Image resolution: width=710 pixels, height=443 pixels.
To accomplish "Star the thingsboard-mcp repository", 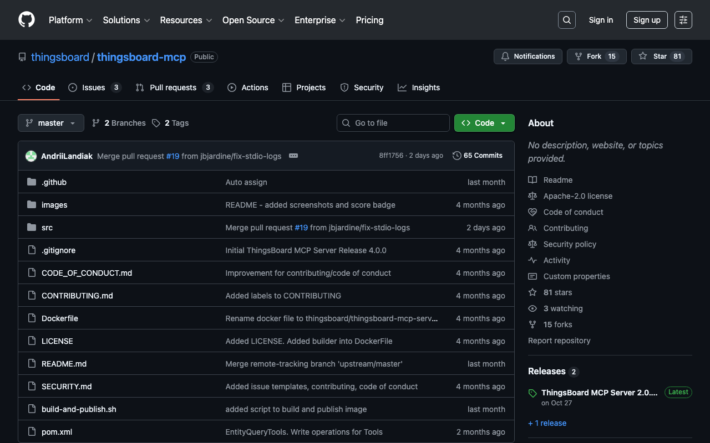I will pos(654,56).
